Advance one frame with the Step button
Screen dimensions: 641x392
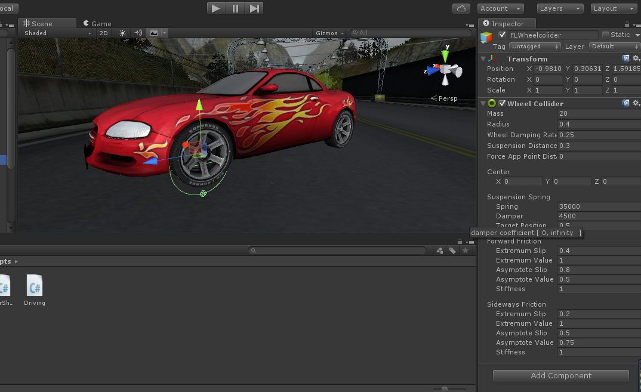254,8
